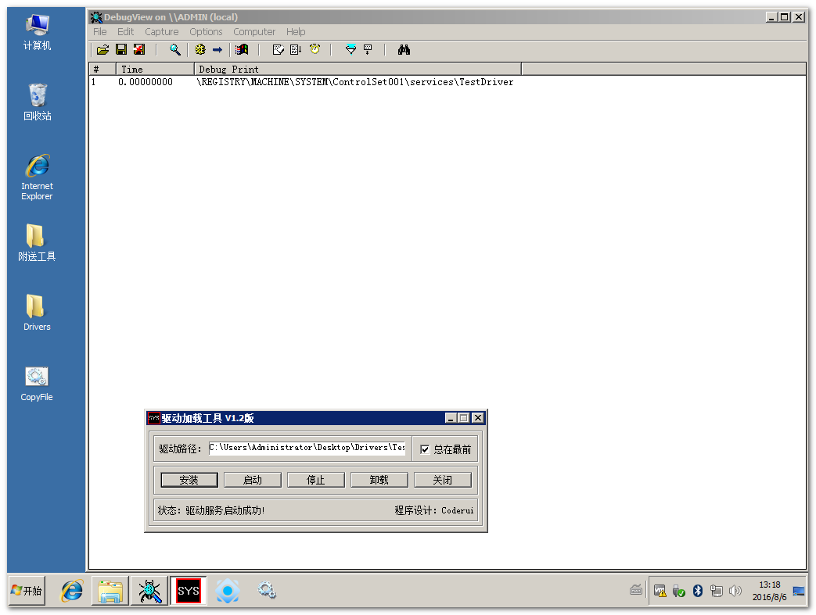Screen dimensions: 816x615
Task: Click the 驱动路径 driver path input field
Action: click(307, 448)
